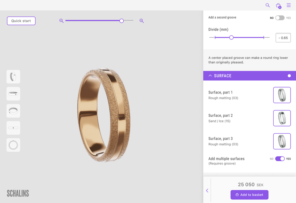This screenshot has height=203, width=296.
Task: Click Add to basket button
Action: point(249,195)
